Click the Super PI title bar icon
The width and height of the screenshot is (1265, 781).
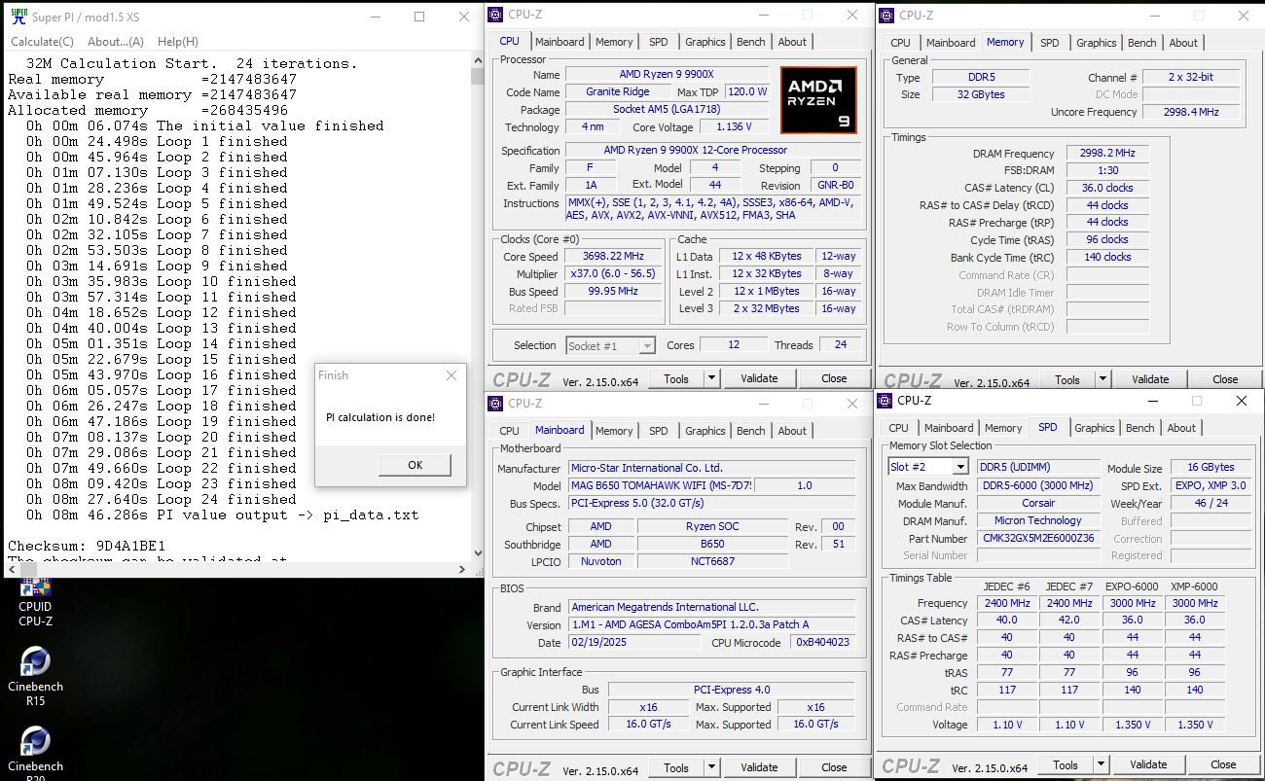18,16
